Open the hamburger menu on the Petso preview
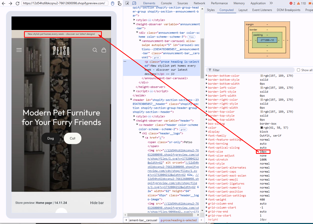 coord(19,50)
